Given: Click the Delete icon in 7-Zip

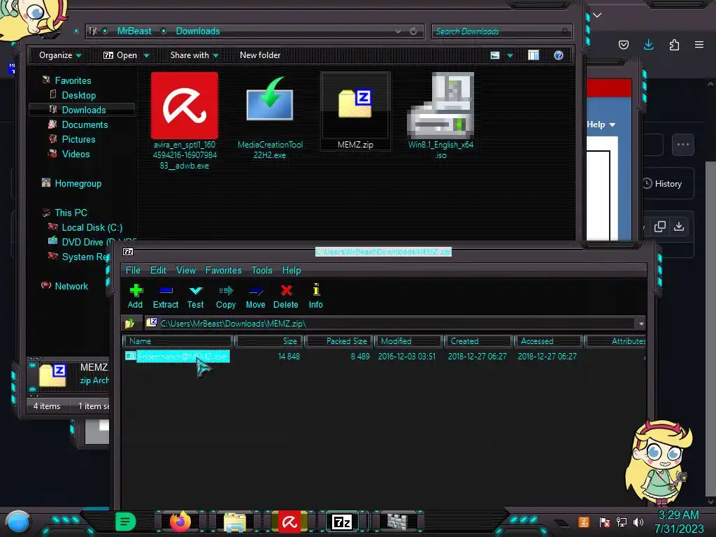Looking at the screenshot, I should (x=286, y=296).
